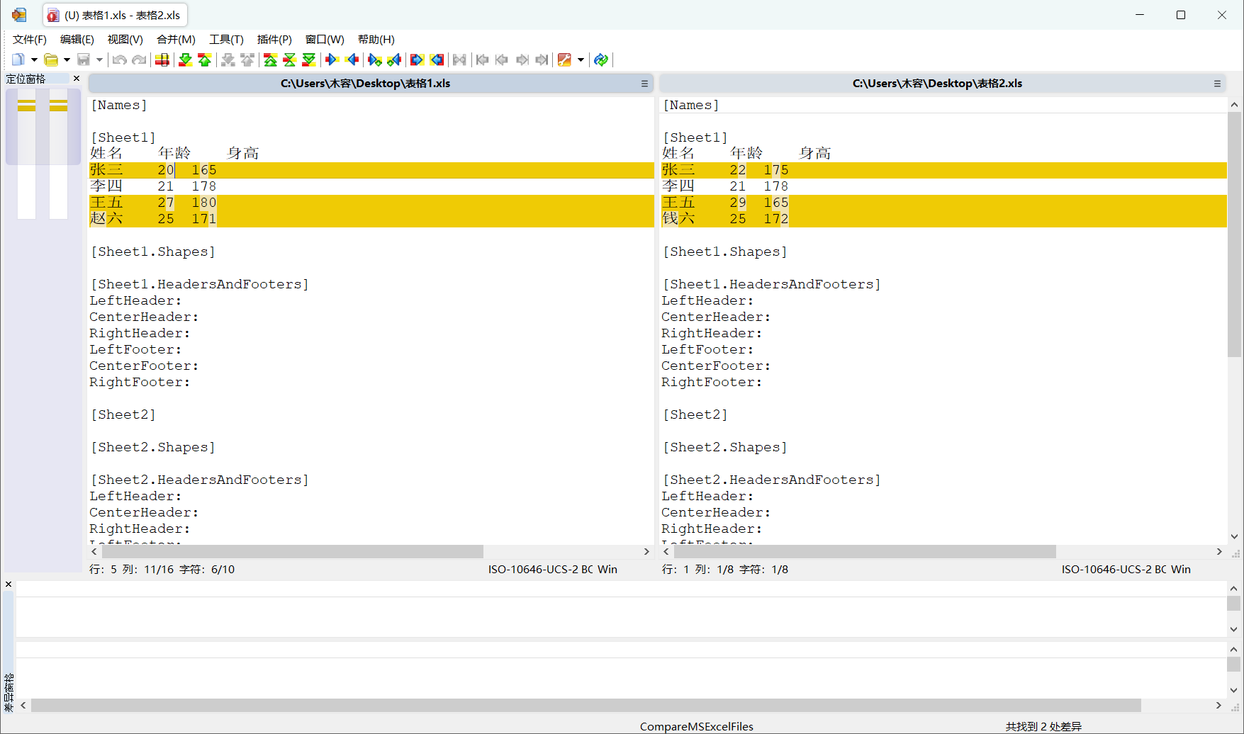Open the 插件(P) menu

tap(275, 40)
